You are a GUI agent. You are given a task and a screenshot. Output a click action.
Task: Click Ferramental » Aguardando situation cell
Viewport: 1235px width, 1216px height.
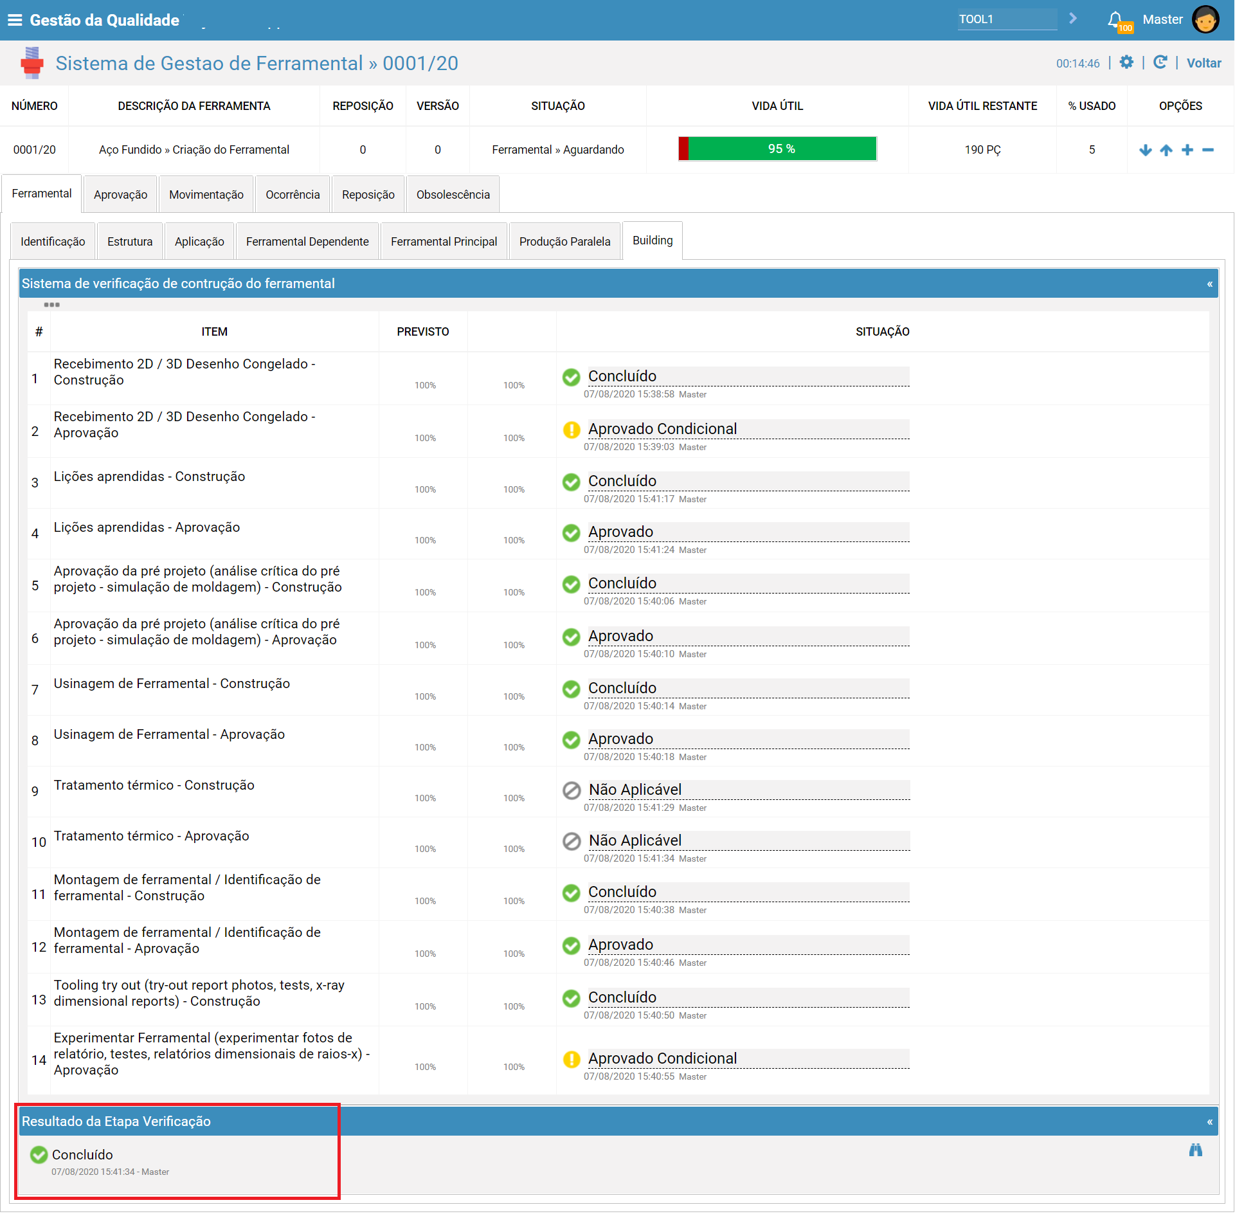point(558,150)
